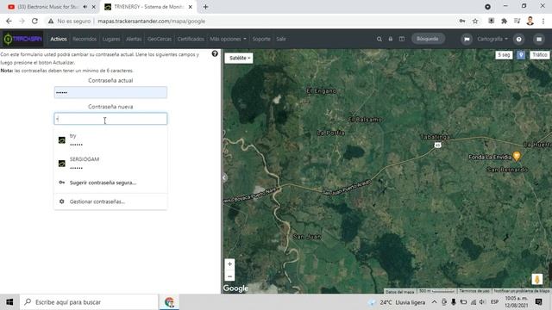Zoom out the map with minus button
Image resolution: width=552 pixels, height=310 pixels.
pyautogui.click(x=229, y=276)
